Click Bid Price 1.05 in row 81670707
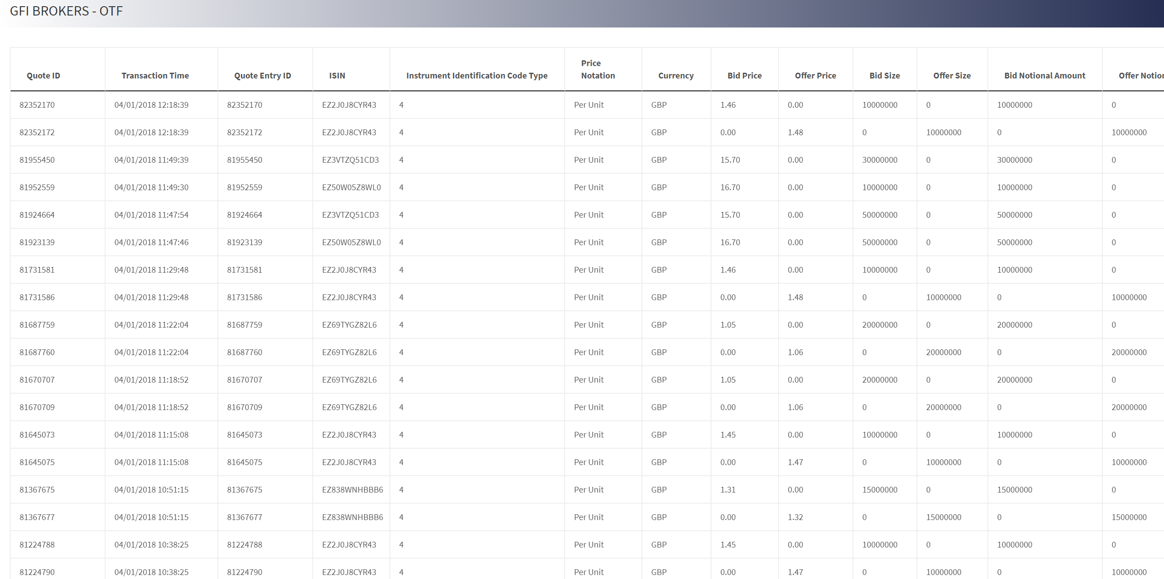Screen dimensions: 1164x579 click(728, 380)
